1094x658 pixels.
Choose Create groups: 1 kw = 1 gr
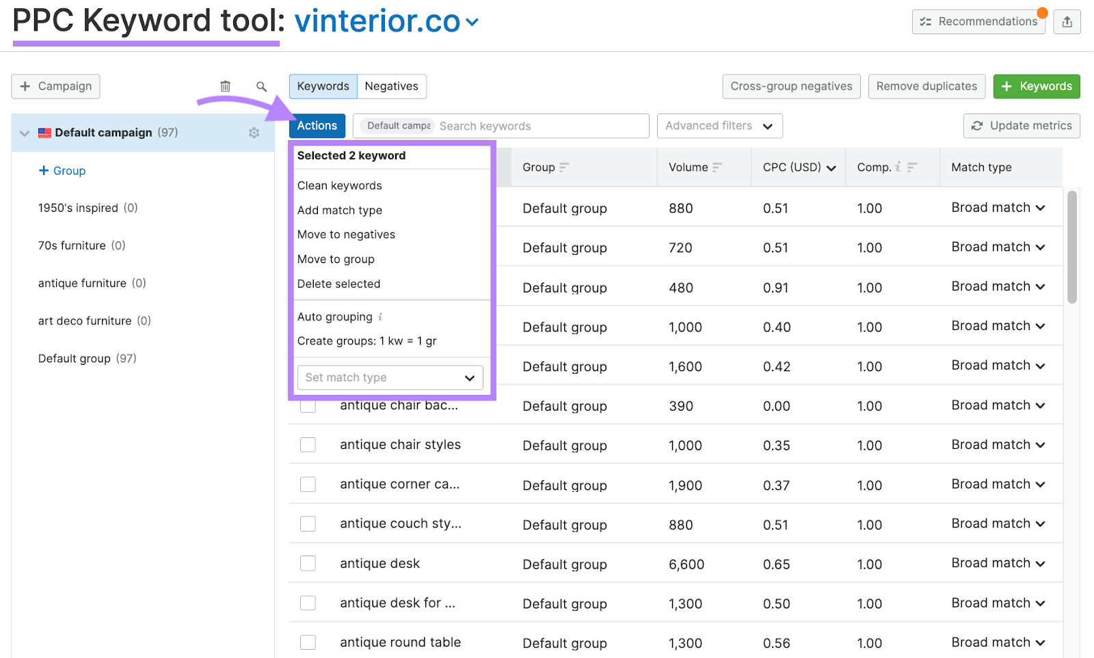[366, 341]
